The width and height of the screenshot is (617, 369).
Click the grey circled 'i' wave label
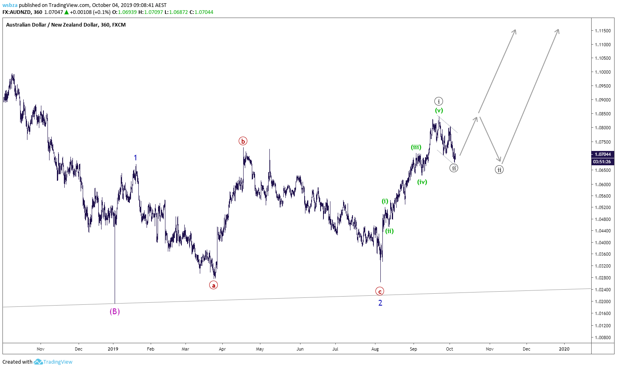(438, 101)
